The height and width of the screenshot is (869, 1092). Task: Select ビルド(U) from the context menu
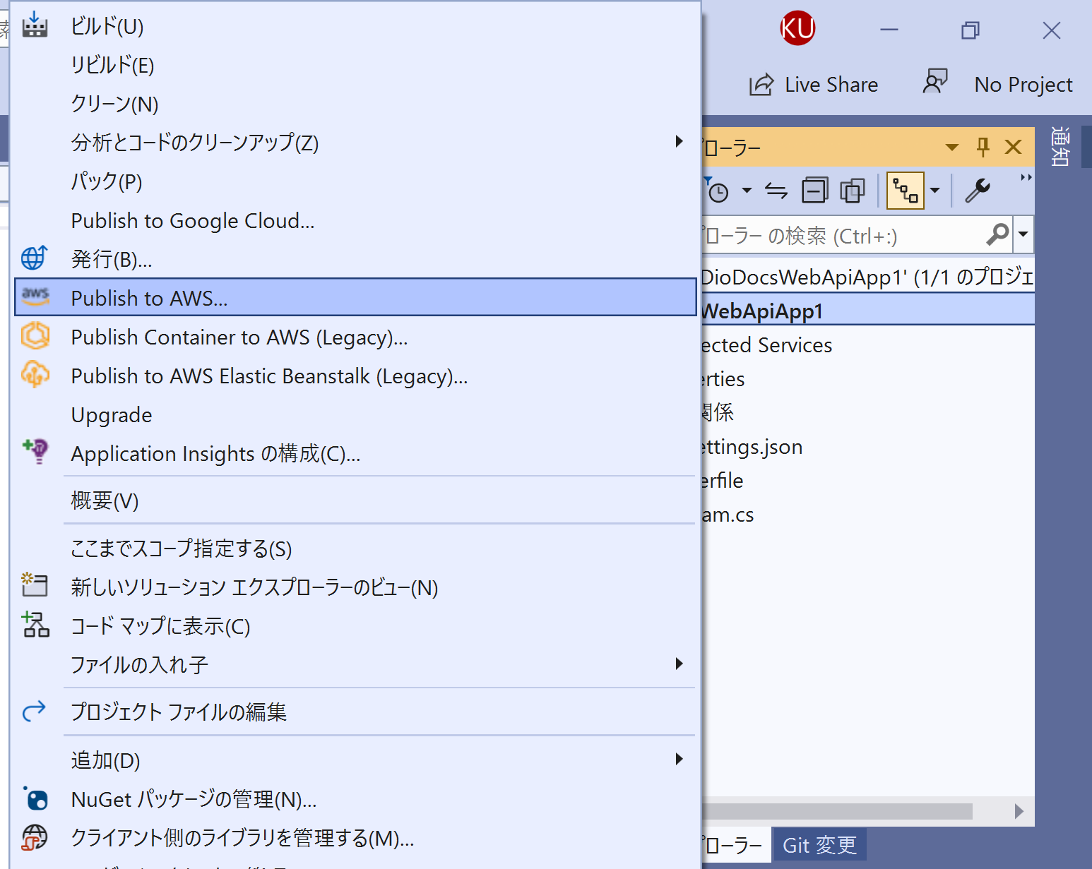355,26
